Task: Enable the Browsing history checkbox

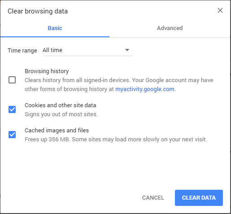Action: pyautogui.click(x=12, y=80)
